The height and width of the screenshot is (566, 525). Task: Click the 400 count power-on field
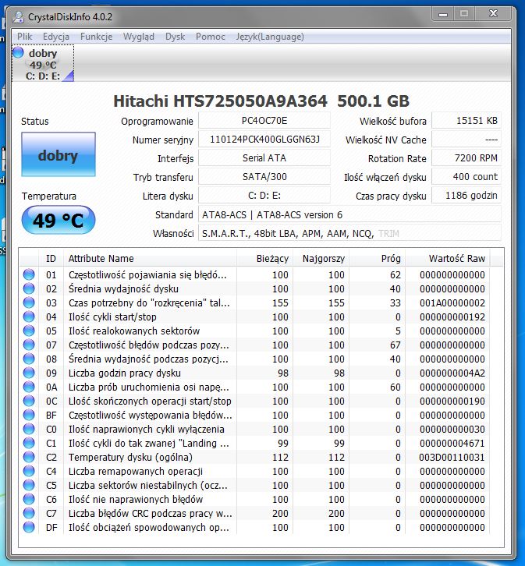point(466,177)
